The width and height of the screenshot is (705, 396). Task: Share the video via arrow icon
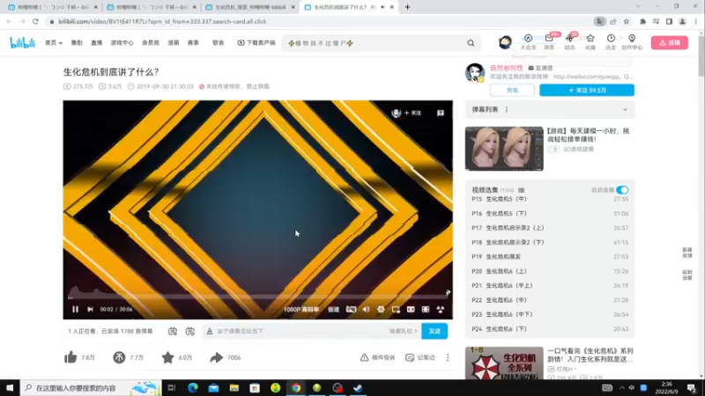[216, 357]
